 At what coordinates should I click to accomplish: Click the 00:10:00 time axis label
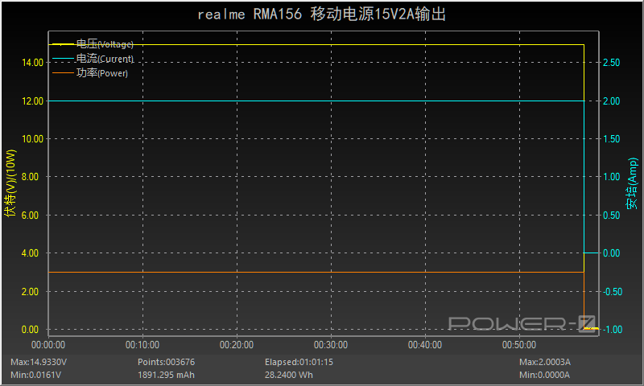pyautogui.click(x=142, y=344)
